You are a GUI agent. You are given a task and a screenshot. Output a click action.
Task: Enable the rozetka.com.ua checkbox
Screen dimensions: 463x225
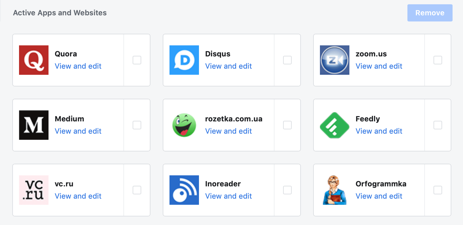point(287,125)
